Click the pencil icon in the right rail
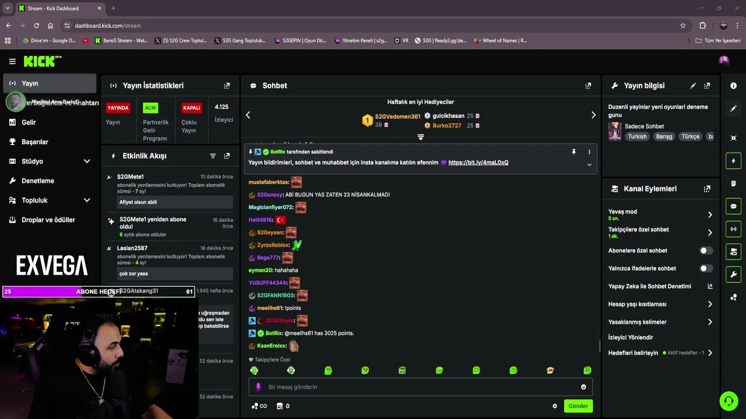 click(x=733, y=108)
